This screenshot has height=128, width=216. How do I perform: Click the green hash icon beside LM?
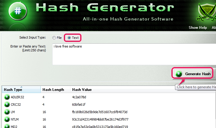click(x=7, y=112)
